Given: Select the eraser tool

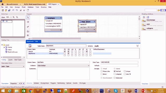Looking at the screenshot, I should point(28,27).
